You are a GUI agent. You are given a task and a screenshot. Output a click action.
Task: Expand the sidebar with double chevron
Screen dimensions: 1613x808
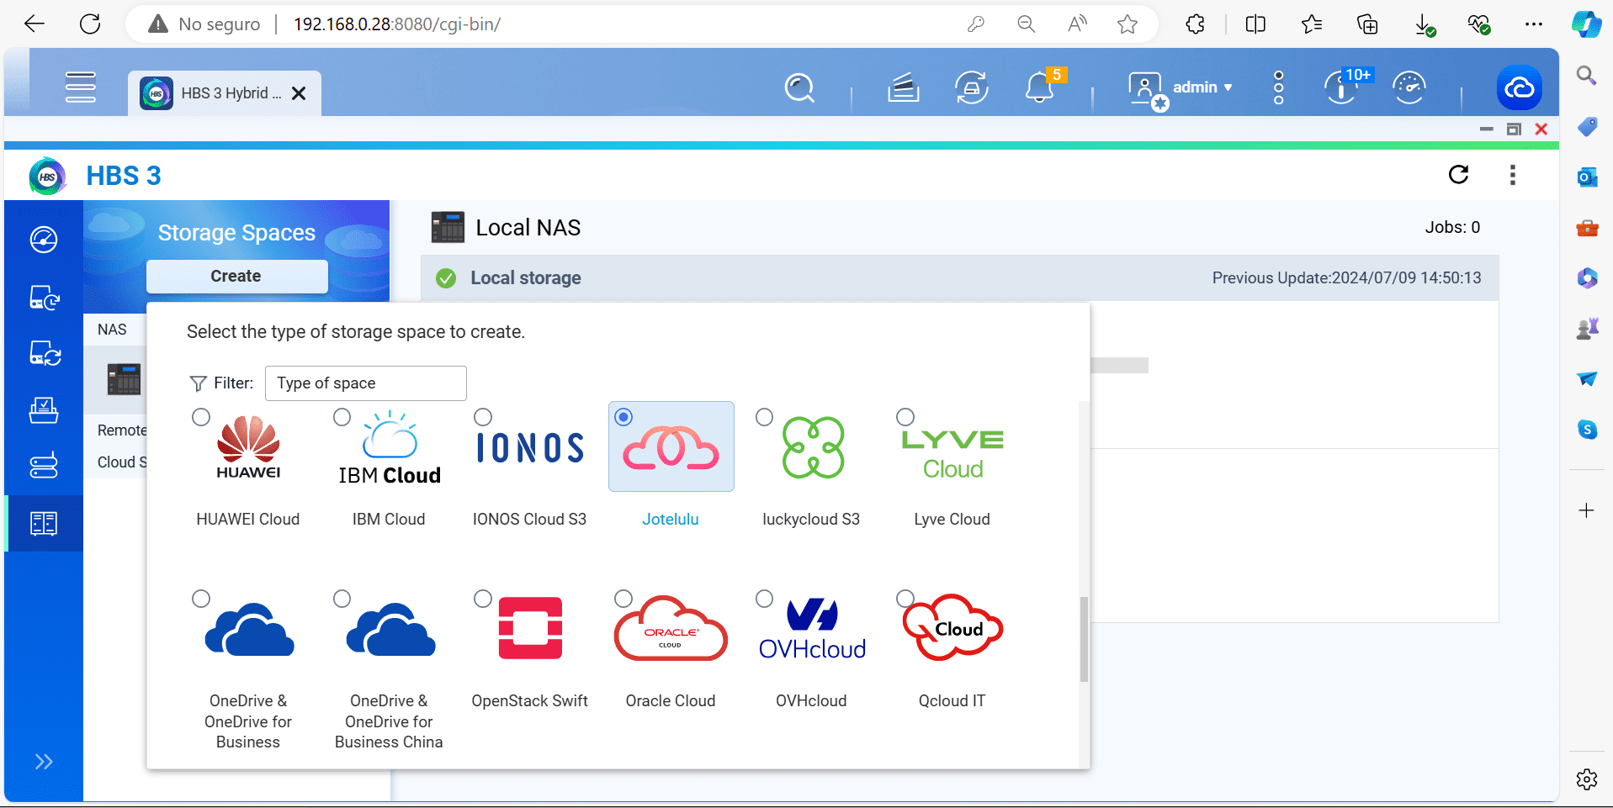44,762
